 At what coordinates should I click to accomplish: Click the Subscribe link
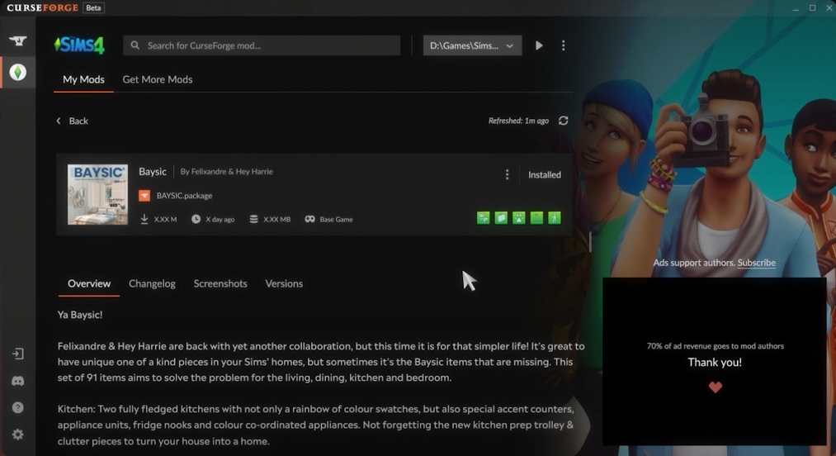click(x=756, y=263)
